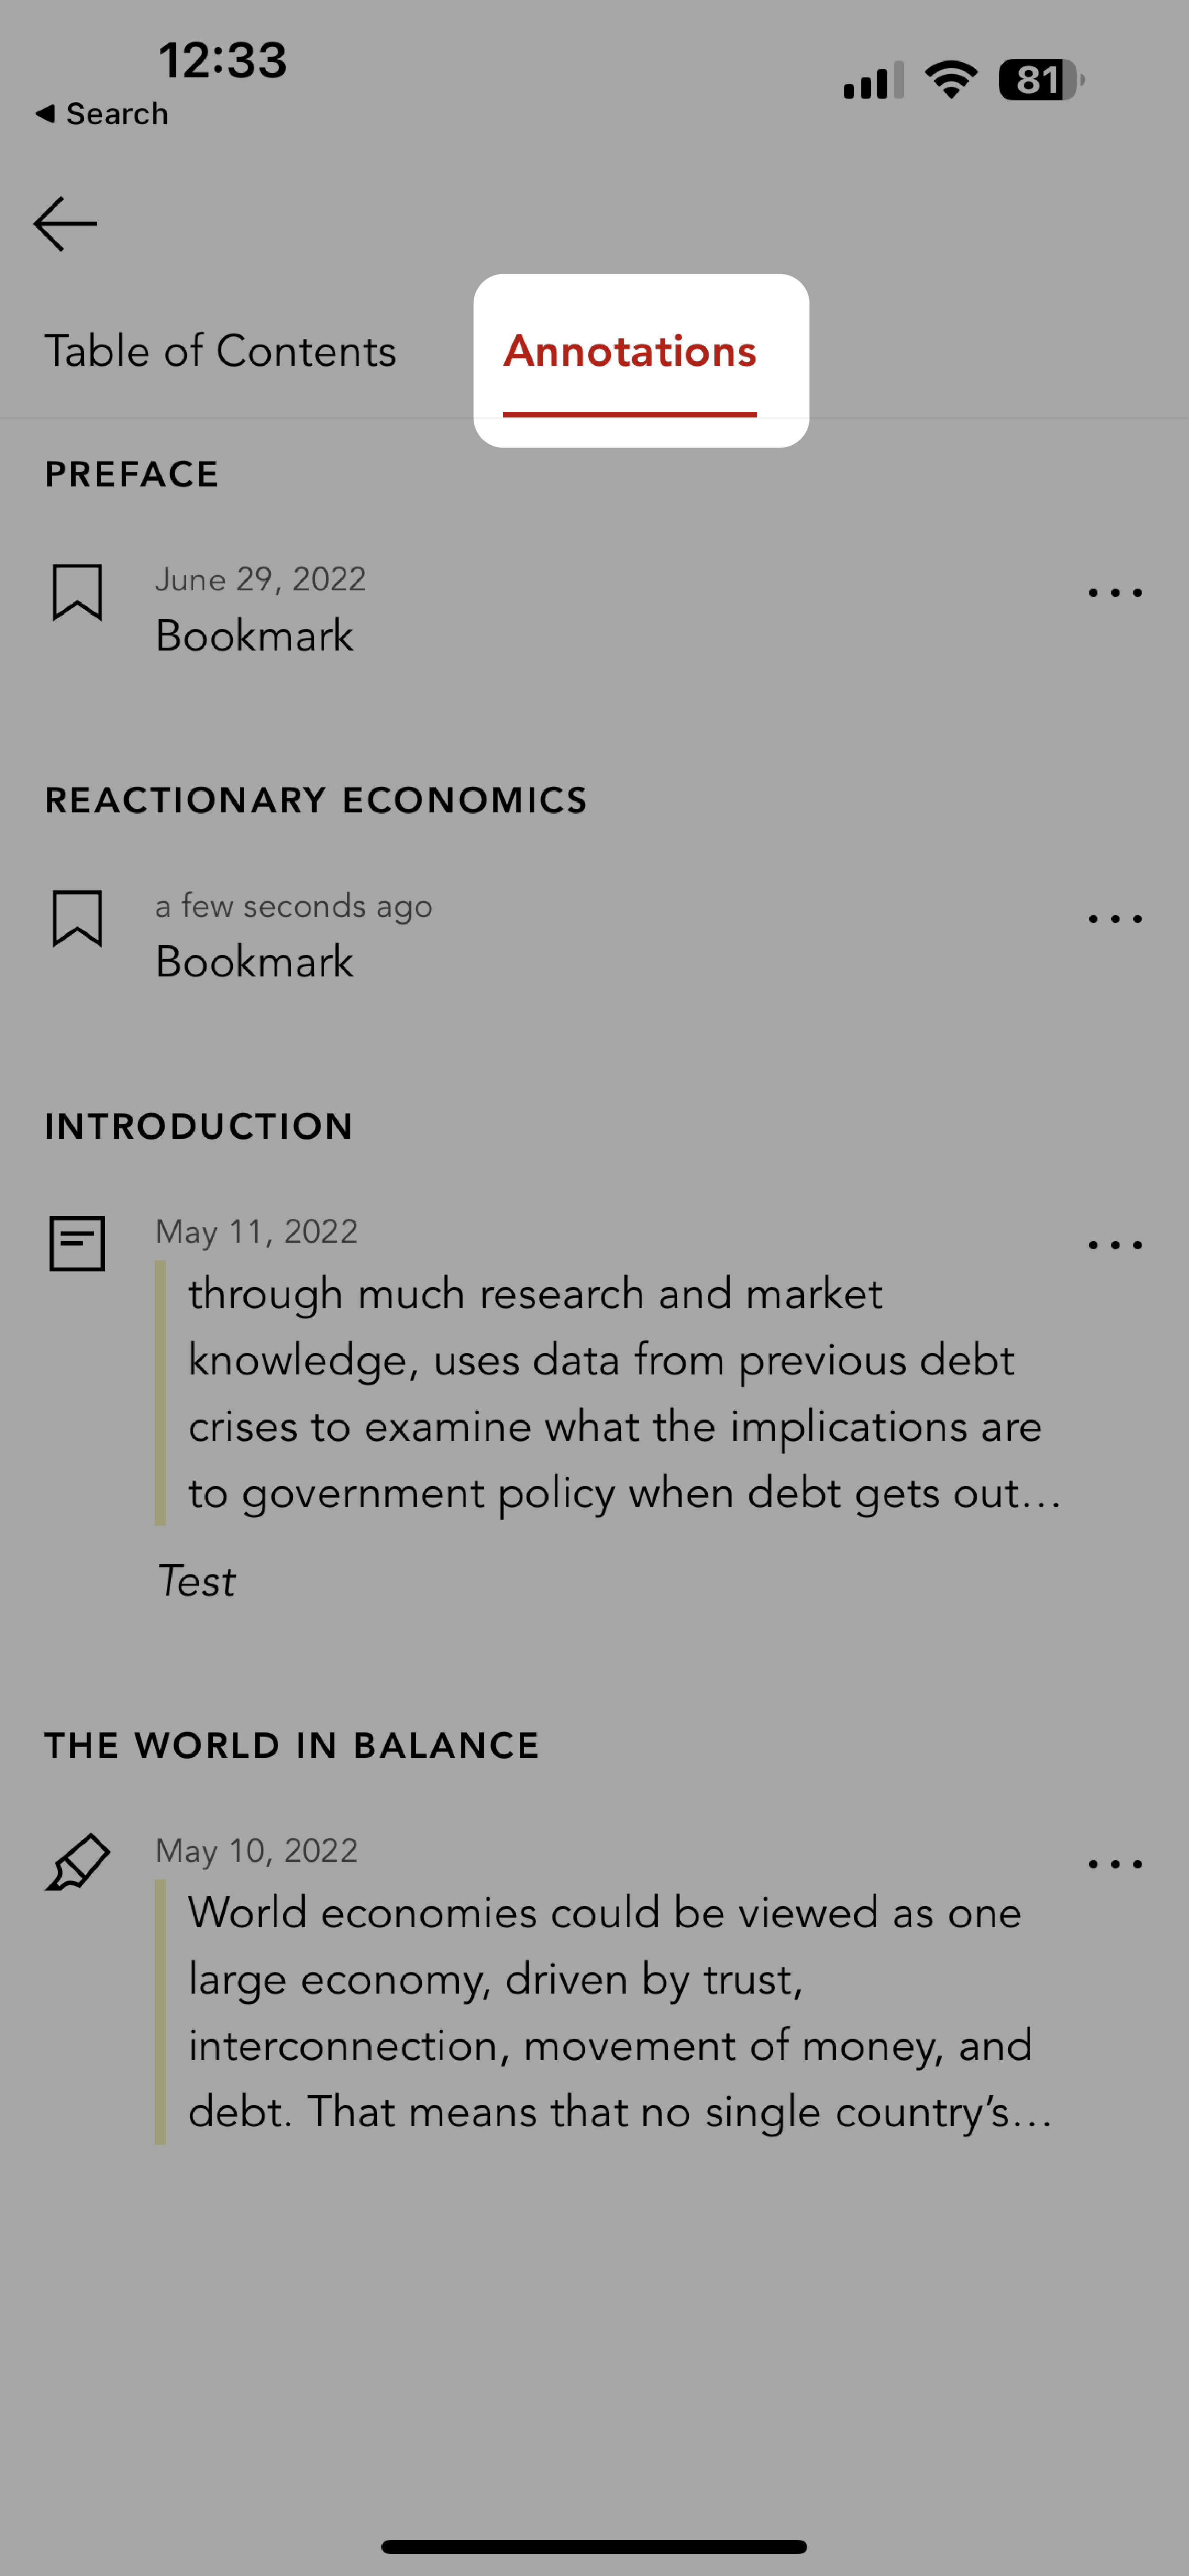Click the note icon under INTRODUCTION
This screenshot has width=1189, height=2576.
point(77,1240)
